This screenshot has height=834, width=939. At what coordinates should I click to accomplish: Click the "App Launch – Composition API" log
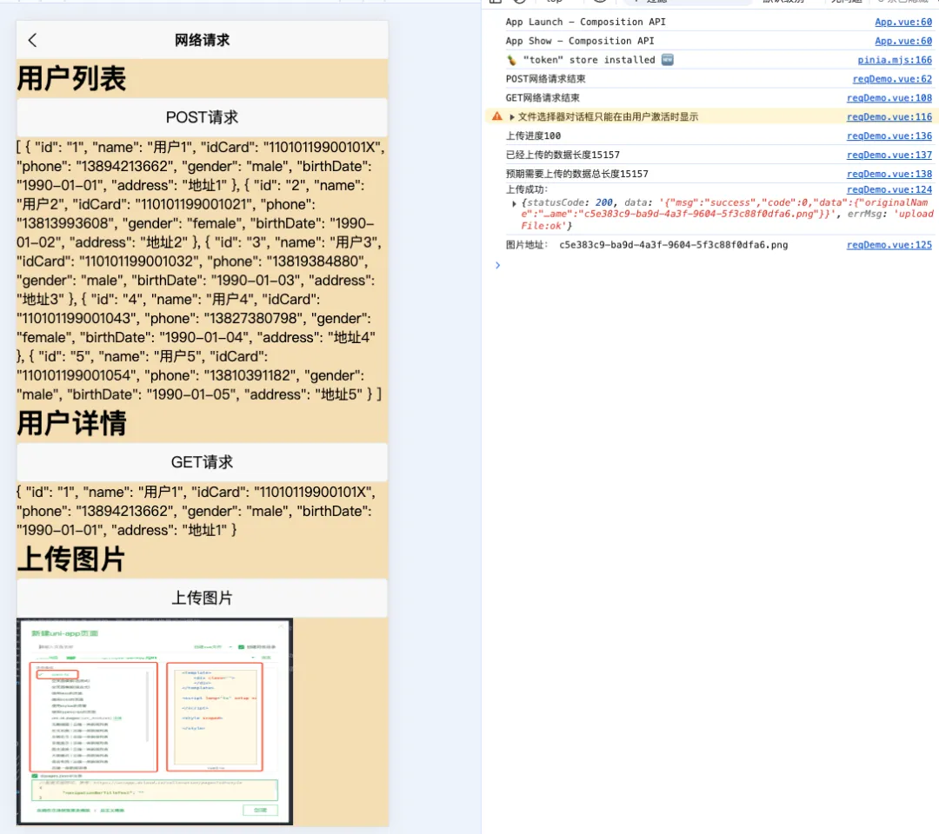[x=585, y=22]
